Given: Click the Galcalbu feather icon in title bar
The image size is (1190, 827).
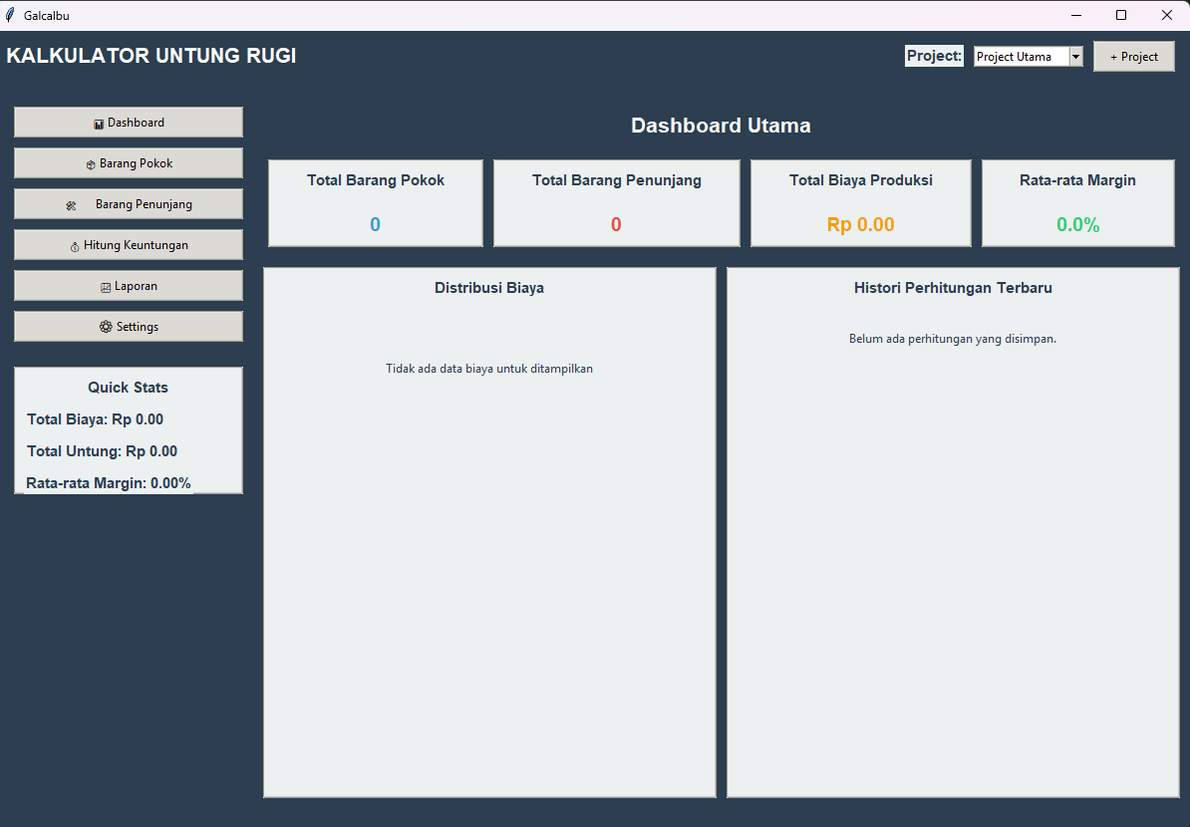Looking at the screenshot, I should click(10, 14).
